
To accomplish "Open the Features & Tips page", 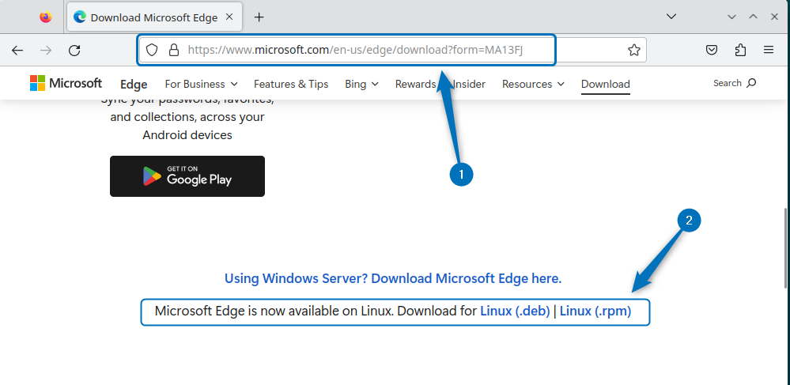I will [x=291, y=84].
